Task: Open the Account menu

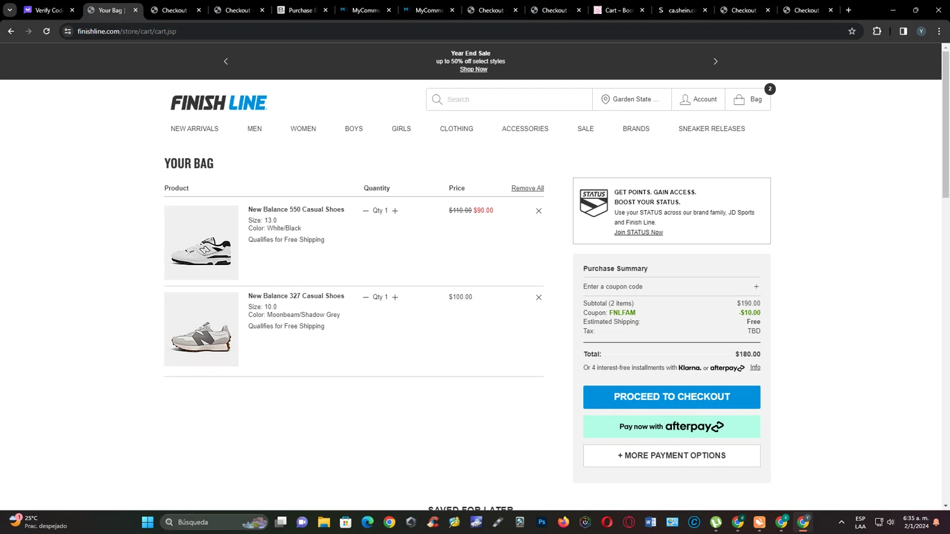Action: 699,99
